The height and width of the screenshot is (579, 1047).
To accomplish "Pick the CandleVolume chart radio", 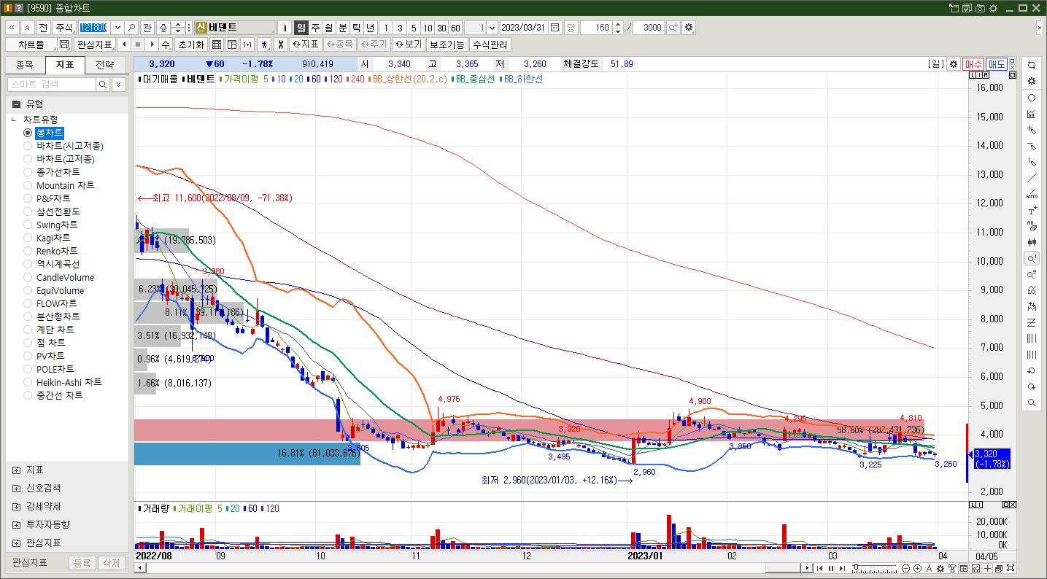I will [x=28, y=277].
